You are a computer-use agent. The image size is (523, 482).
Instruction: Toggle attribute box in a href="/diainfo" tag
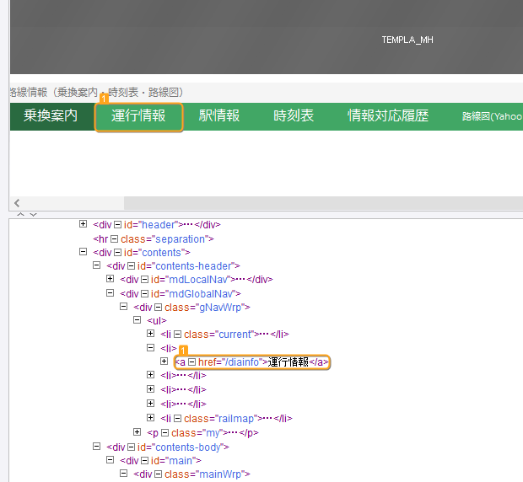191,362
